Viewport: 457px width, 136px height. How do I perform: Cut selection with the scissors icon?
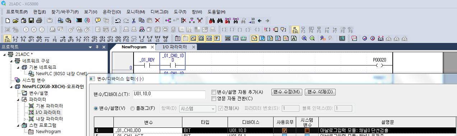[134, 20]
